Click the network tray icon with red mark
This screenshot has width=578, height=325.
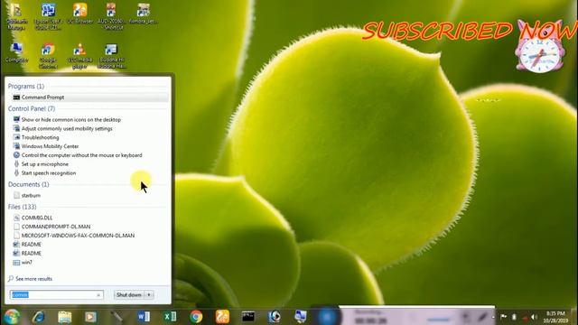[525, 317]
